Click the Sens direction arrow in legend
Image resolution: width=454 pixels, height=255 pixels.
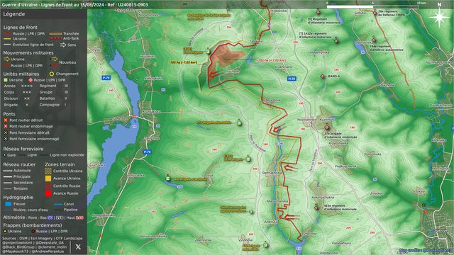pos(63,45)
